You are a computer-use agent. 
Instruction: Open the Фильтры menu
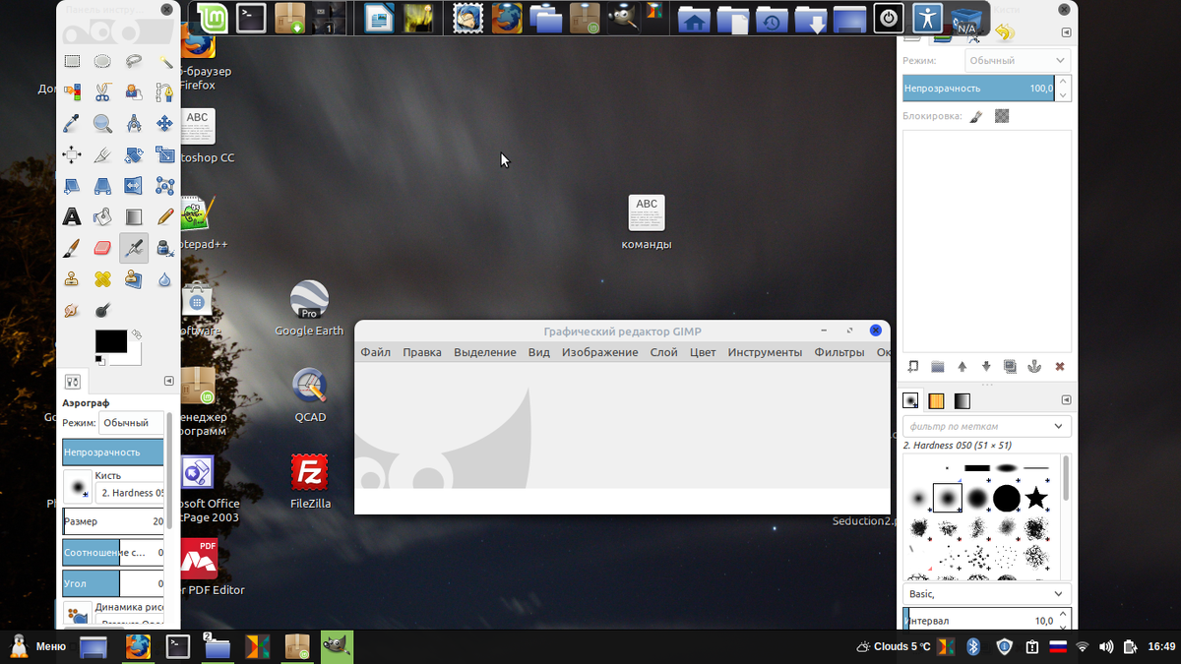tap(839, 352)
